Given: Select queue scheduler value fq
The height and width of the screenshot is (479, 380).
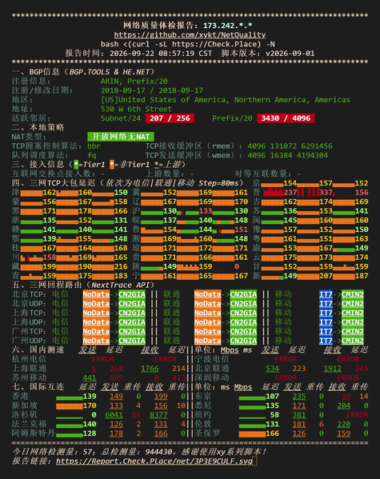Looking at the screenshot, I should tap(92, 155).
